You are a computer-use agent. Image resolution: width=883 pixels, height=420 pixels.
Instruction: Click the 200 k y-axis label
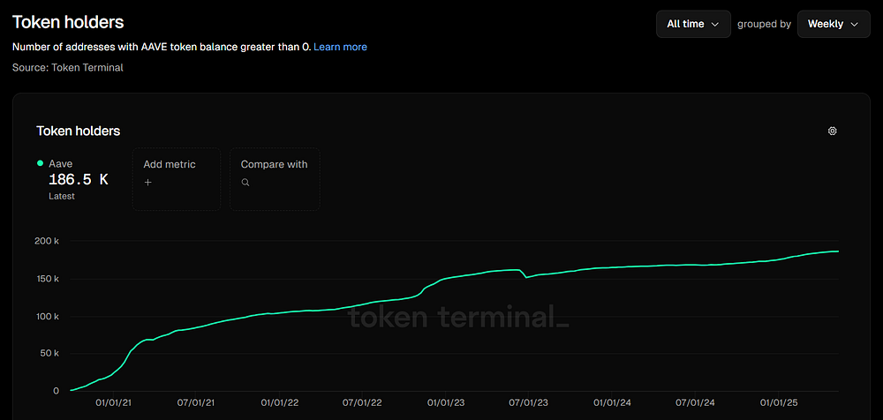point(48,241)
